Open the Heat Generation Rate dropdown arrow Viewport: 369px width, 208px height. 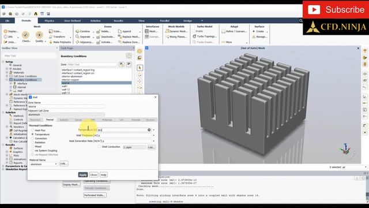point(154,141)
